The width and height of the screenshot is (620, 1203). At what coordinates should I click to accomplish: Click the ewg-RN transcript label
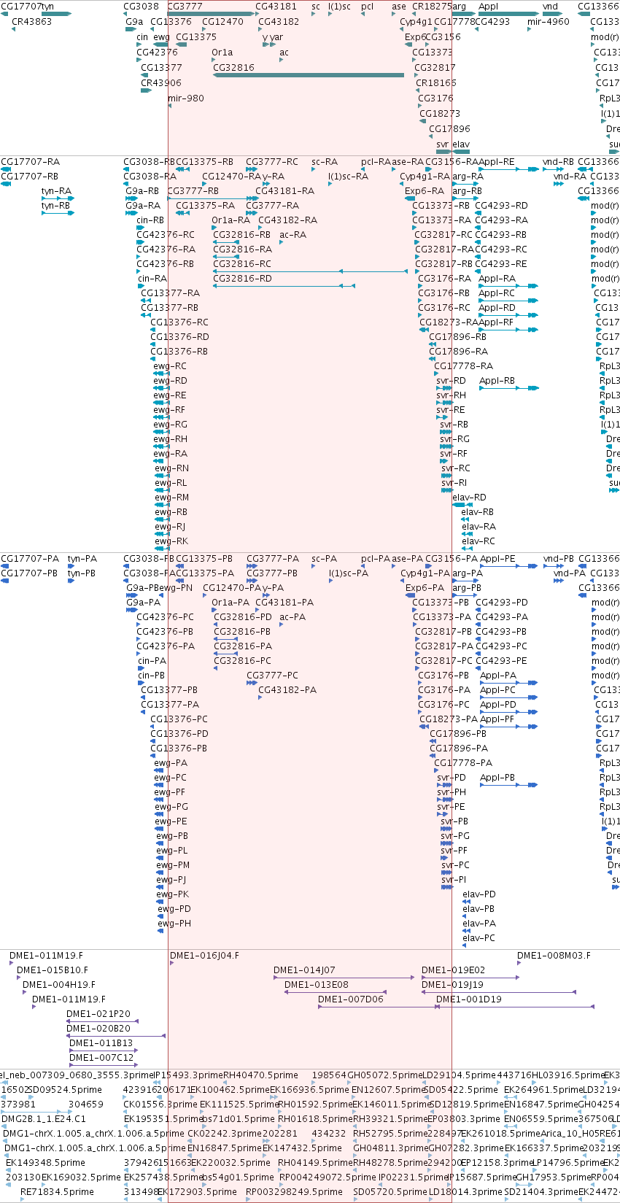[x=171, y=468]
